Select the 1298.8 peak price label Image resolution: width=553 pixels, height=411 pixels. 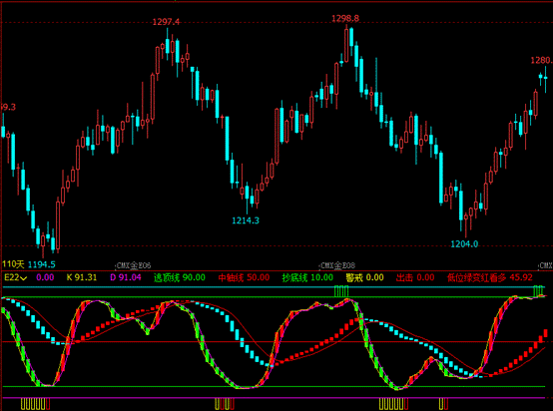[x=345, y=18]
